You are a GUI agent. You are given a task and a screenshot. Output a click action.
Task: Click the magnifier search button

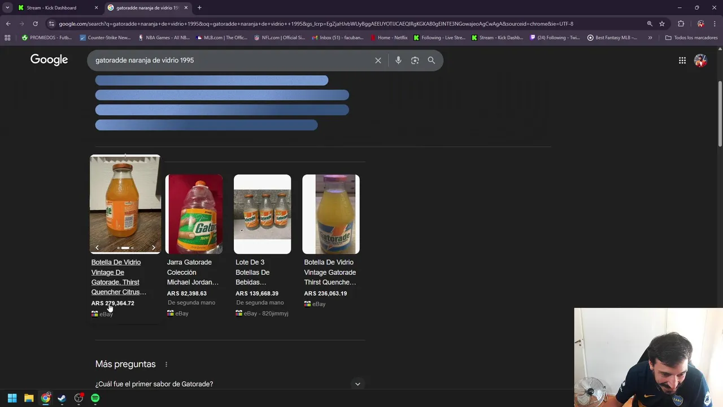tap(432, 60)
